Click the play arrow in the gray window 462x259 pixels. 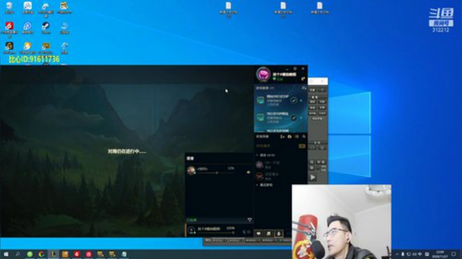[x=313, y=177]
